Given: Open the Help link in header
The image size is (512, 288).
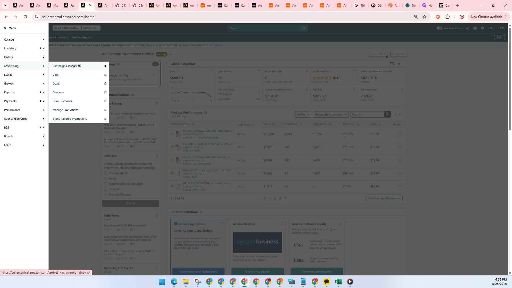Looking at the screenshot, I should (501, 28).
